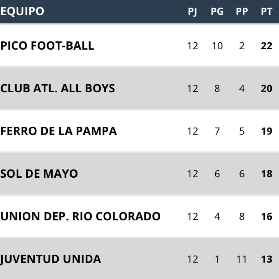The image size is (279, 279).
Task: Click ALL BOYS' 8 wins value
Action: tap(217, 89)
